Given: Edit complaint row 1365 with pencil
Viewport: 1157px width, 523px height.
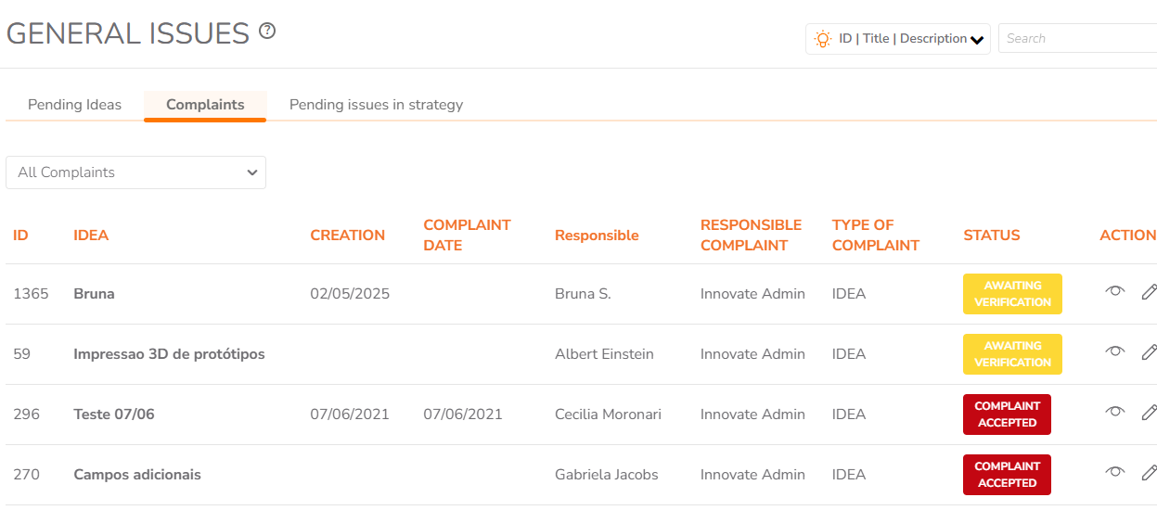Looking at the screenshot, I should tap(1149, 292).
